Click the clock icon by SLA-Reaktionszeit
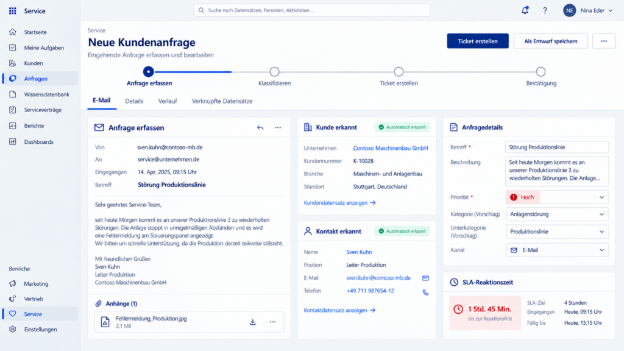 [x=454, y=282]
